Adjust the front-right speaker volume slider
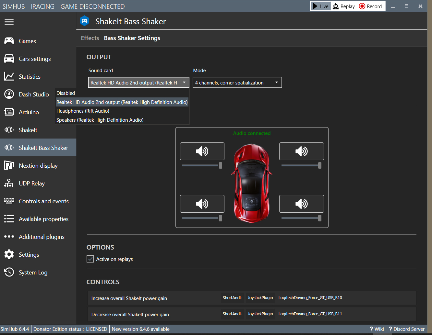The width and height of the screenshot is (432, 335). tap(301, 165)
